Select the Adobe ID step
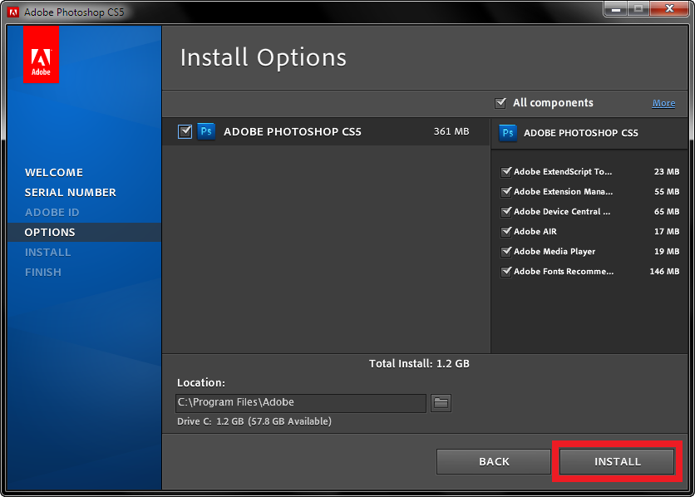The height and width of the screenshot is (497, 695). (x=52, y=212)
